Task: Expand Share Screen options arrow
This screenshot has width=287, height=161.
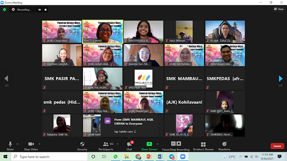Action: [x=157, y=144]
